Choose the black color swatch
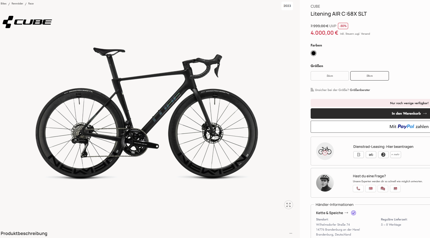This screenshot has width=430, height=238. [313, 53]
